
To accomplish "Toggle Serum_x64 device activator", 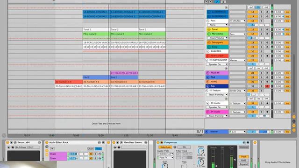I will click(x=7, y=142).
